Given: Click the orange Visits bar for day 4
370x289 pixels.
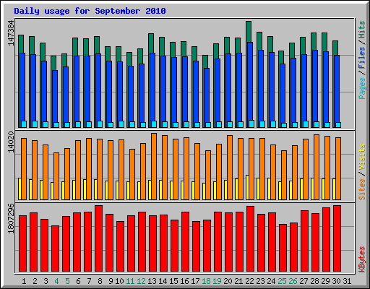Looking at the screenshot, I should click(56, 176).
